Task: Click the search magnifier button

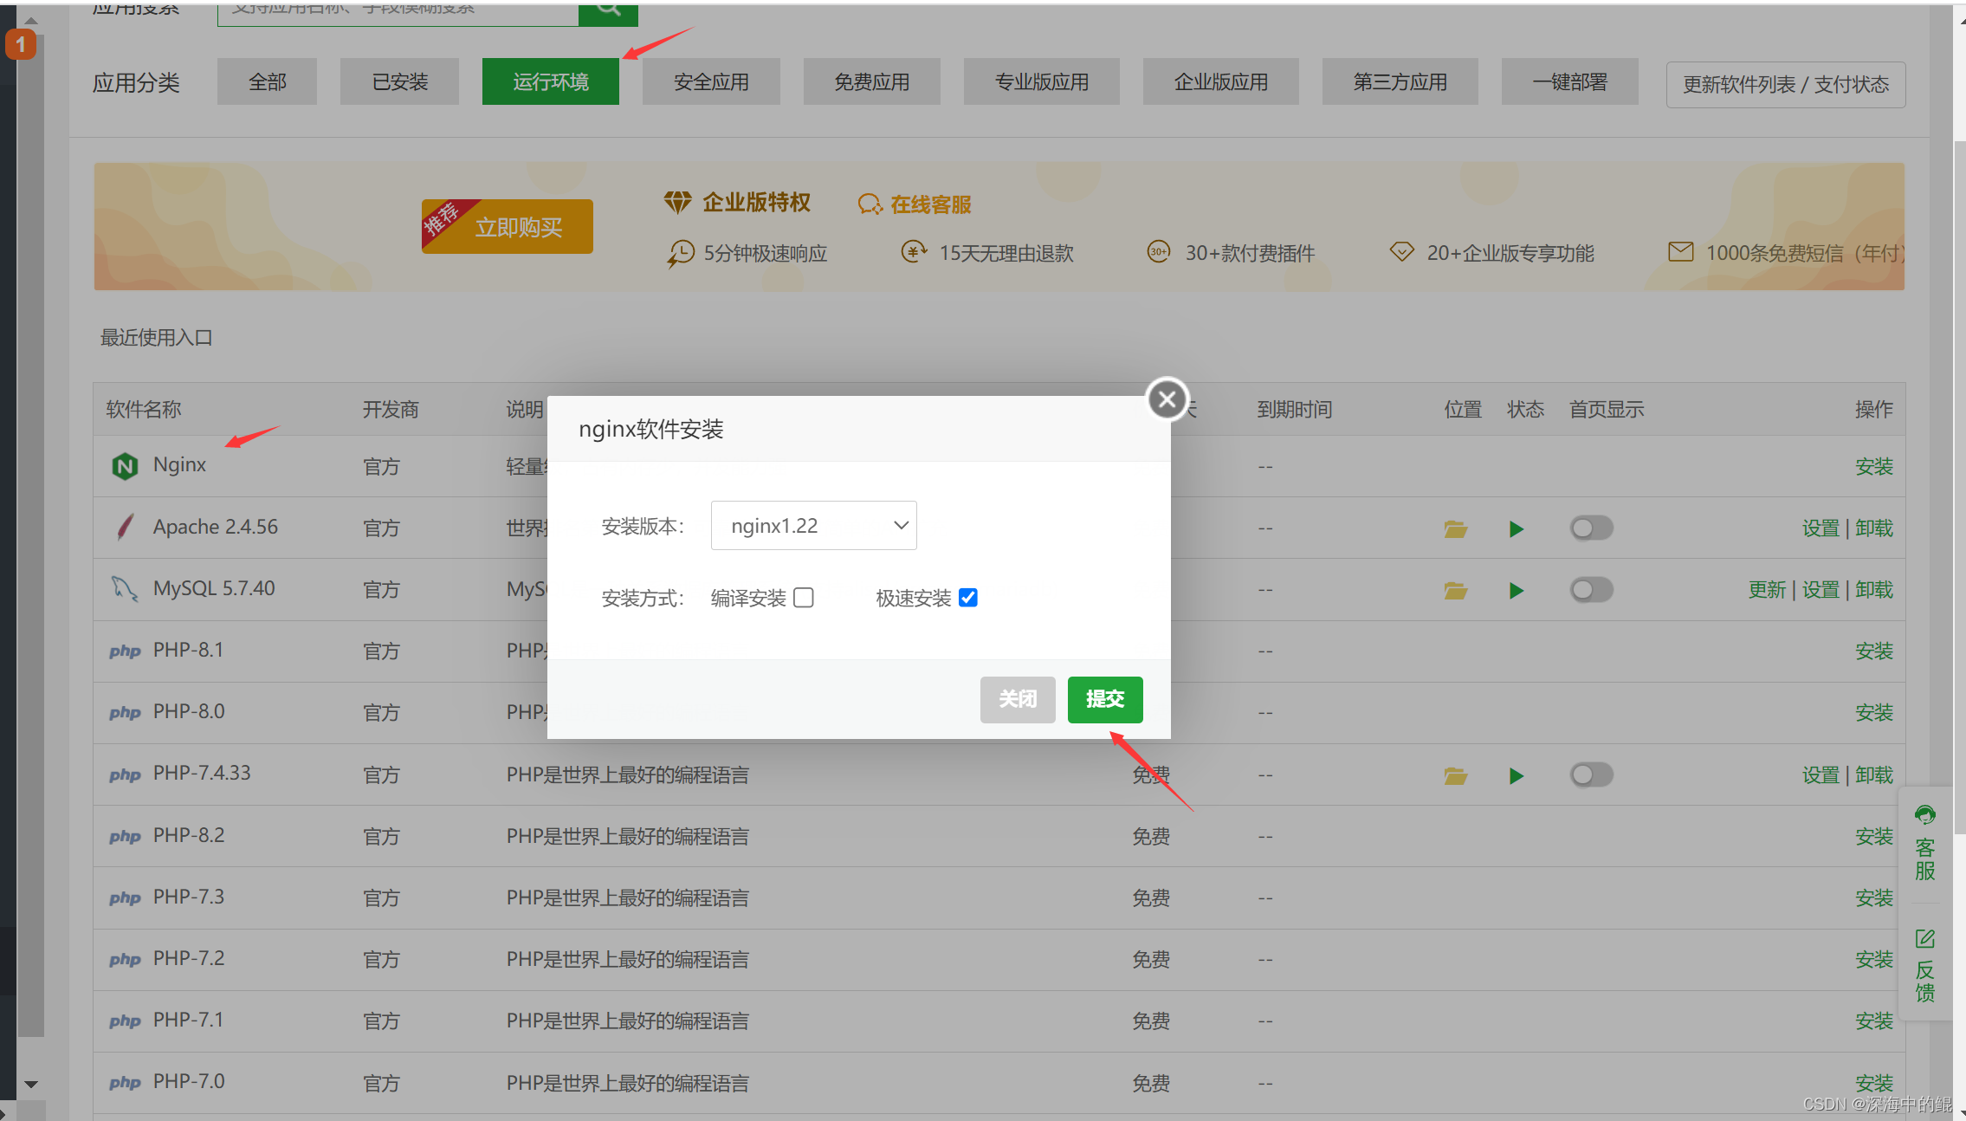Action: 608,12
